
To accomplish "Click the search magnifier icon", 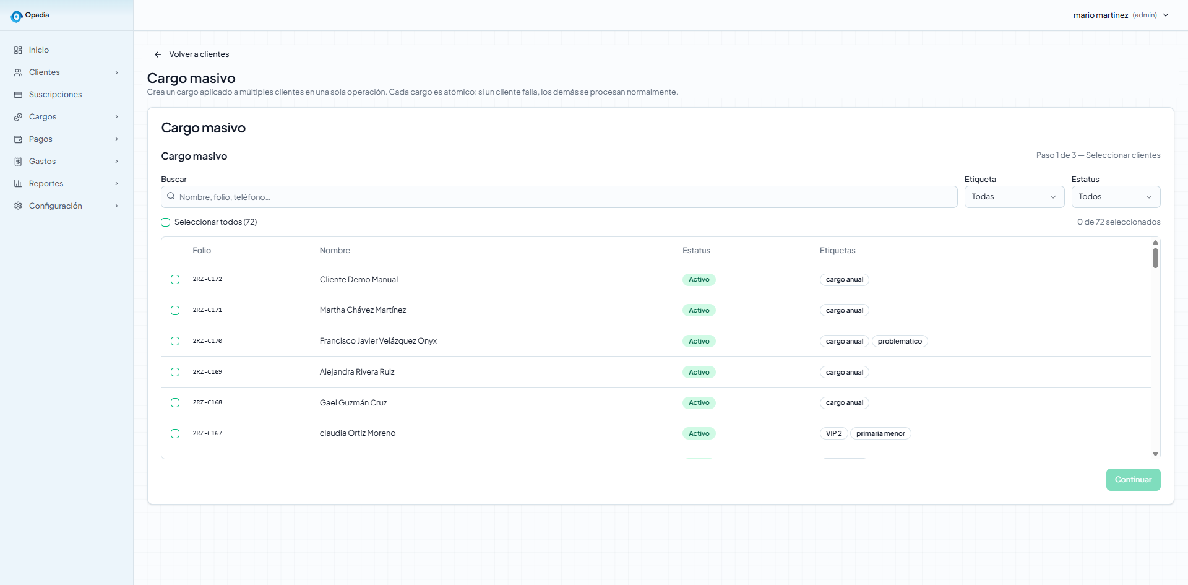I will click(x=171, y=196).
